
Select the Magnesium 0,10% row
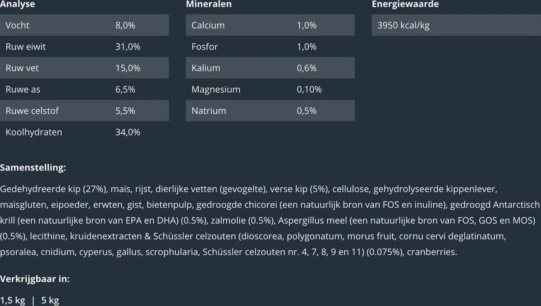(x=270, y=90)
